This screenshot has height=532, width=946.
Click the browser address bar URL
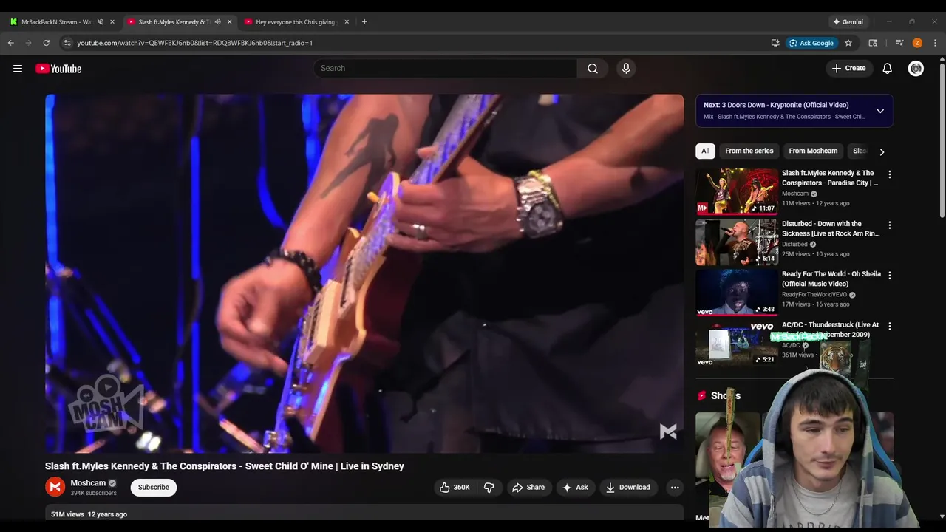[195, 43]
